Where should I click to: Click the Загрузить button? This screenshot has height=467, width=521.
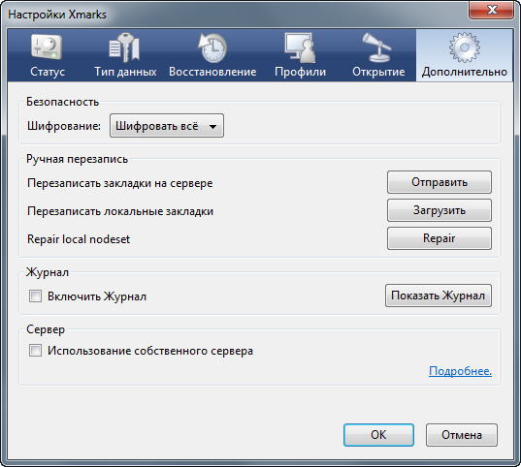point(440,210)
